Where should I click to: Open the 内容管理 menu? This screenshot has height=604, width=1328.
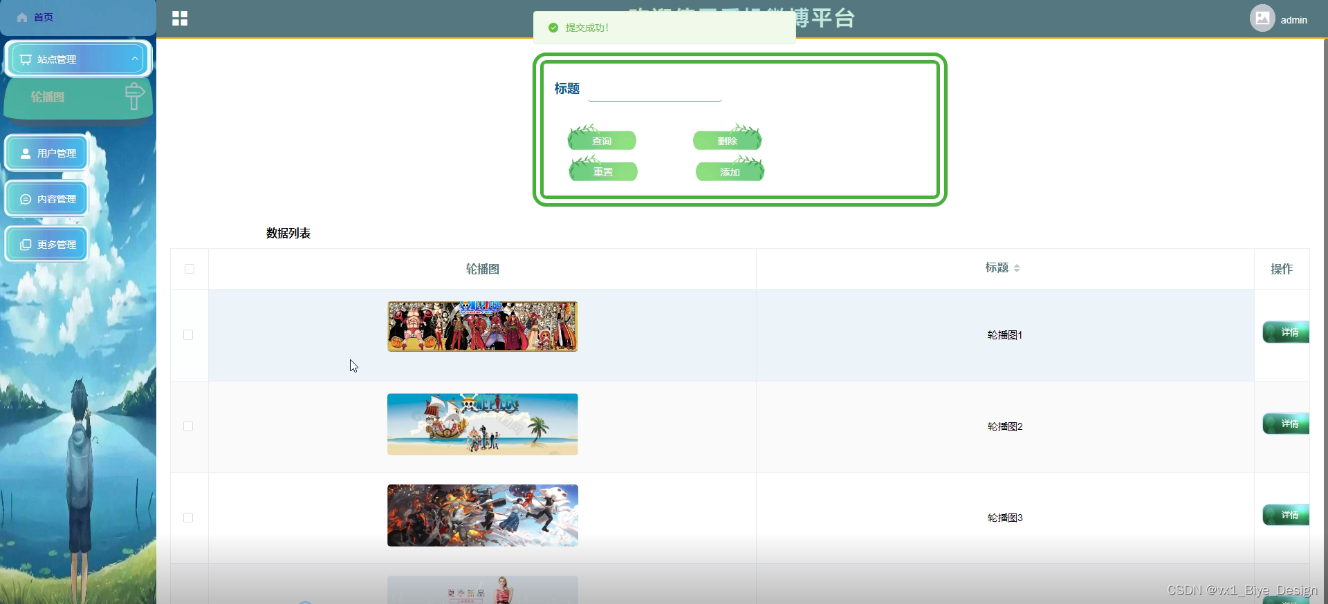(47, 199)
